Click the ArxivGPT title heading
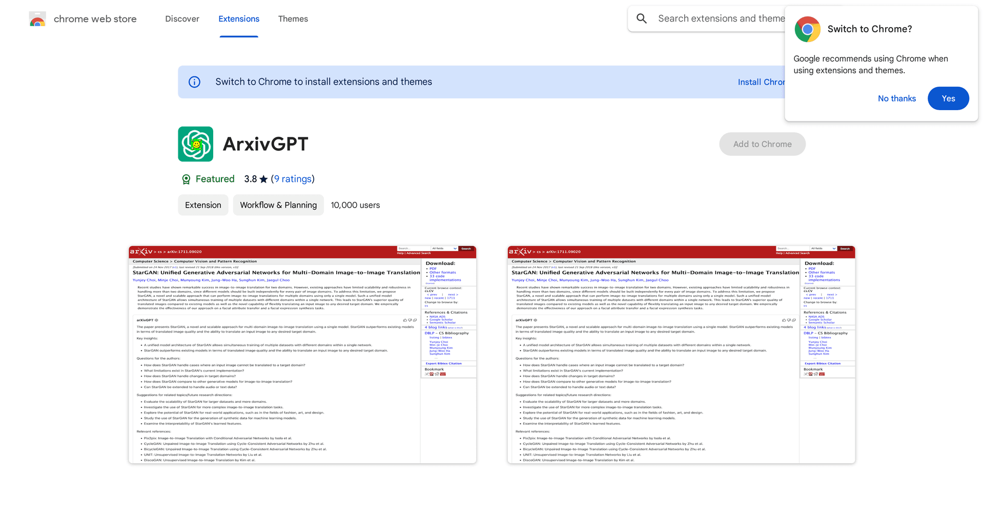Screen dimensions: 984x513 265,144
